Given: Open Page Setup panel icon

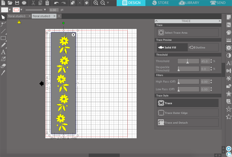Looking at the screenshot, I should (x=229, y=17).
